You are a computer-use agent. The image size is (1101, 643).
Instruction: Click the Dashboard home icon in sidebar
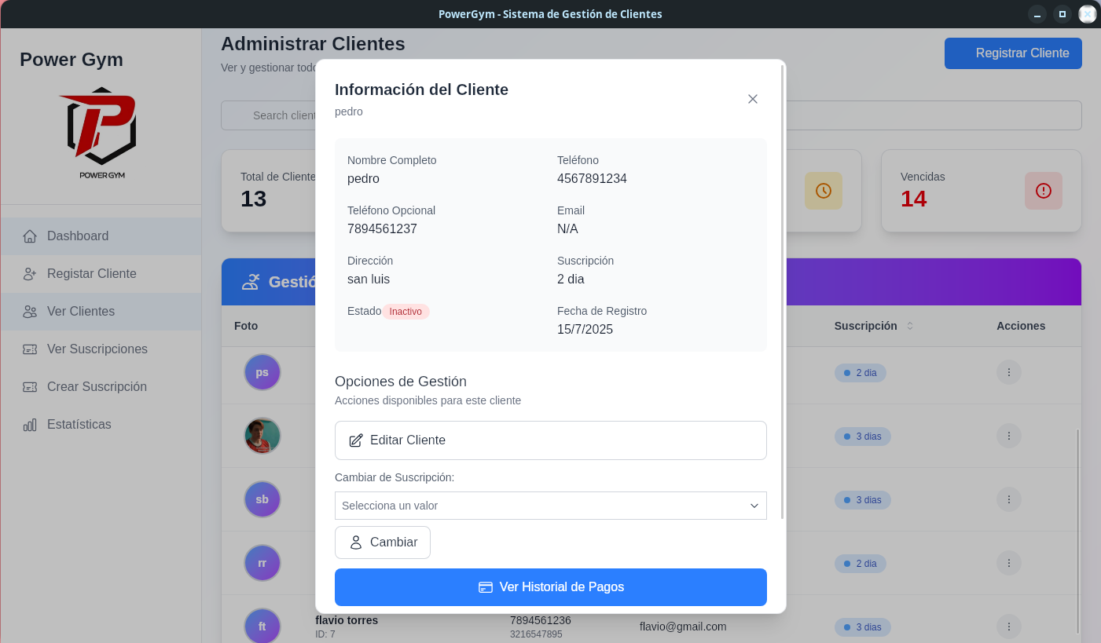point(30,236)
